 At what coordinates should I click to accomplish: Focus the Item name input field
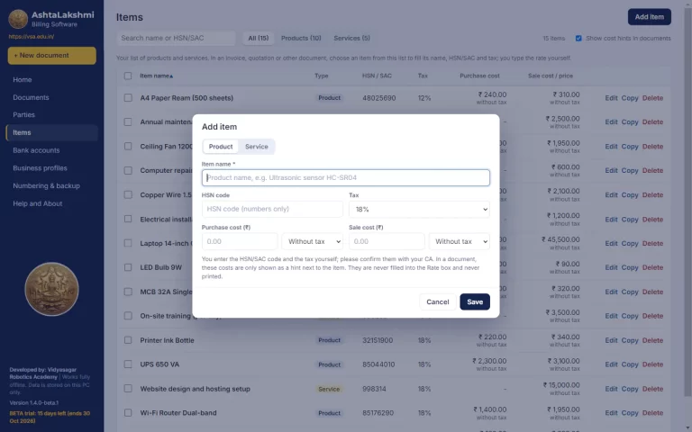[346, 177]
